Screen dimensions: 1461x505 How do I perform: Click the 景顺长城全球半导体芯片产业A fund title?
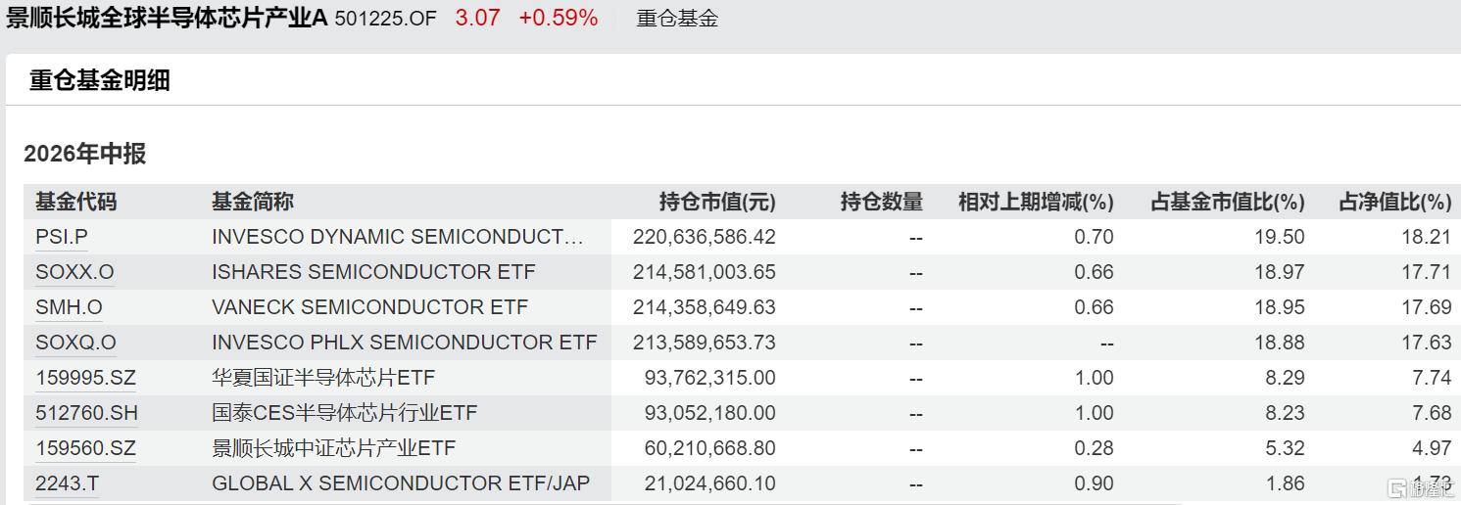(x=167, y=19)
